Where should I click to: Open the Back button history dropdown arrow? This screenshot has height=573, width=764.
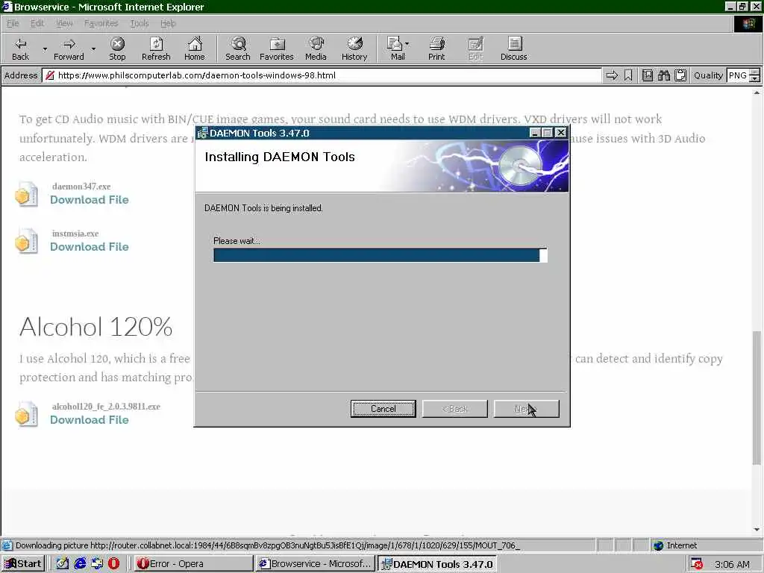(45, 49)
